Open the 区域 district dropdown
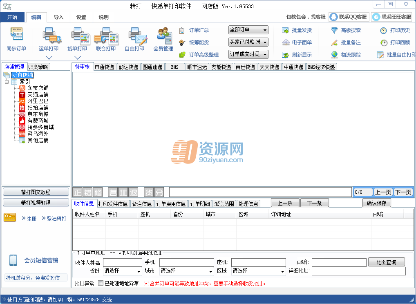 coord(258,271)
